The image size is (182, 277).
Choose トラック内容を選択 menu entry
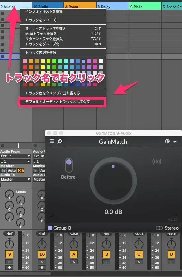63,53
